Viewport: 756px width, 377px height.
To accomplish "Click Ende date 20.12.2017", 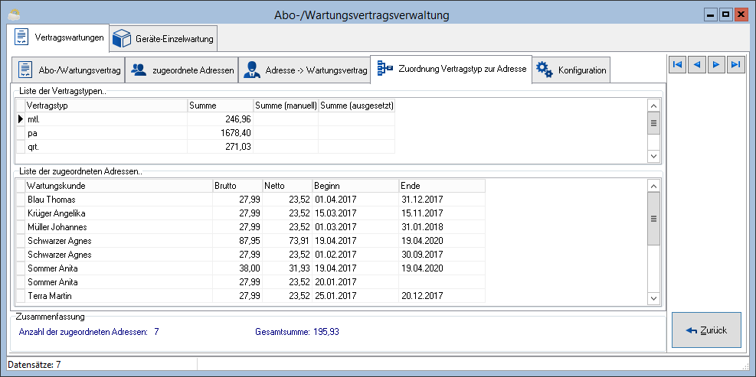I will coord(422,296).
